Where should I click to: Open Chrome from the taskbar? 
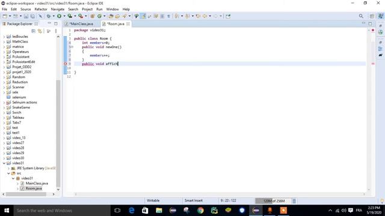[200, 211]
